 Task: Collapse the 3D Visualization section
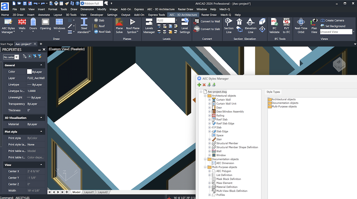click(41, 118)
